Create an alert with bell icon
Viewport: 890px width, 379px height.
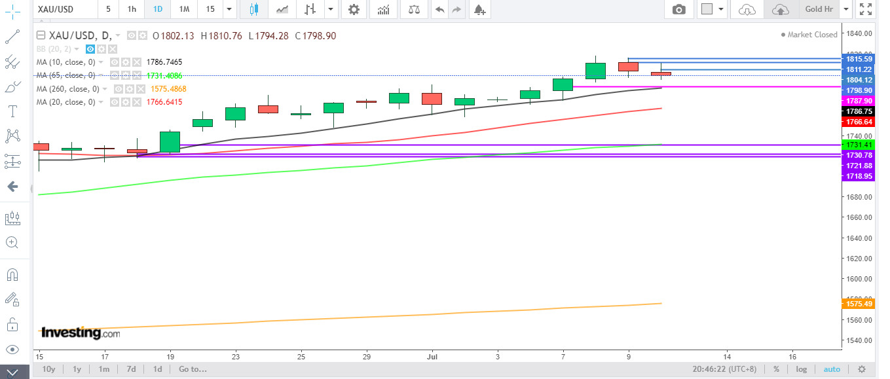tap(480, 9)
